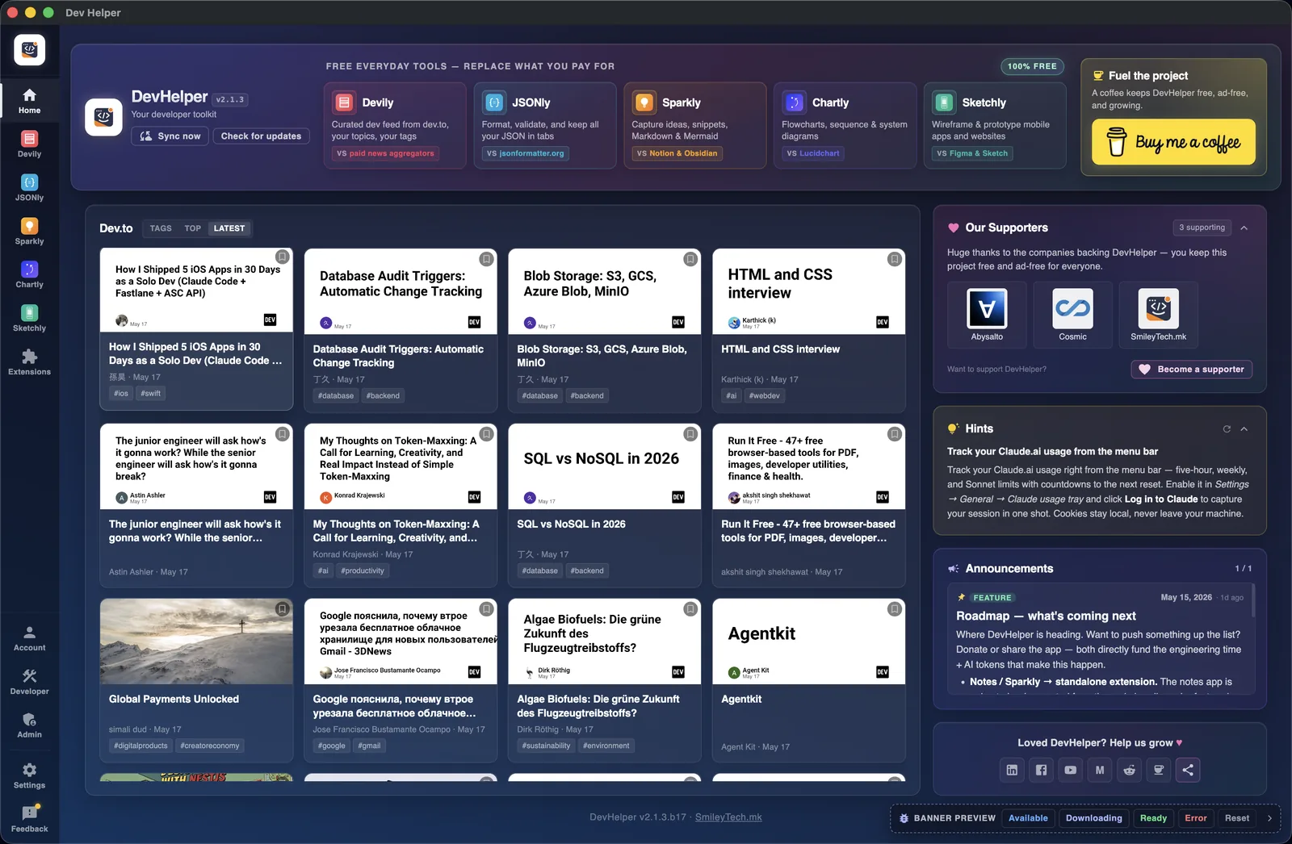Viewport: 1292px width, 844px height.
Task: Open Extensions from the sidebar
Action: 29,362
